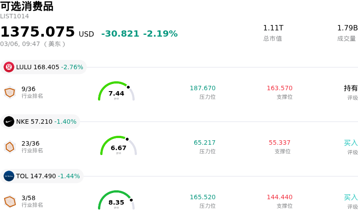This screenshot has height=218, width=358.
Task: Click the LULU 7.44 score gauge
Action: [116, 92]
